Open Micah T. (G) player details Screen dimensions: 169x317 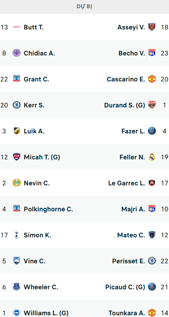point(42,157)
